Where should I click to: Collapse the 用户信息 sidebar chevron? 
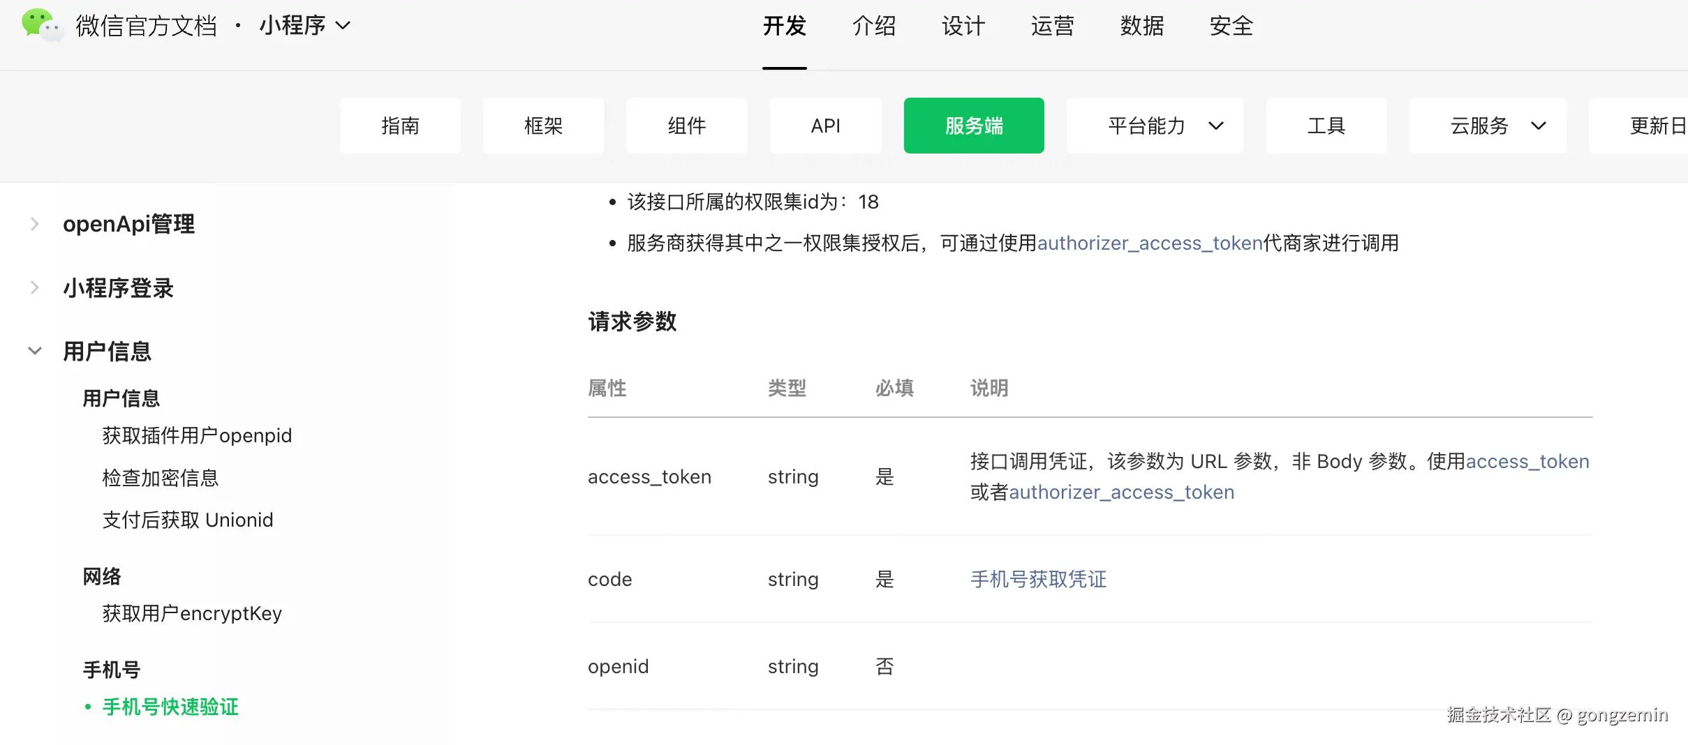[x=34, y=351]
